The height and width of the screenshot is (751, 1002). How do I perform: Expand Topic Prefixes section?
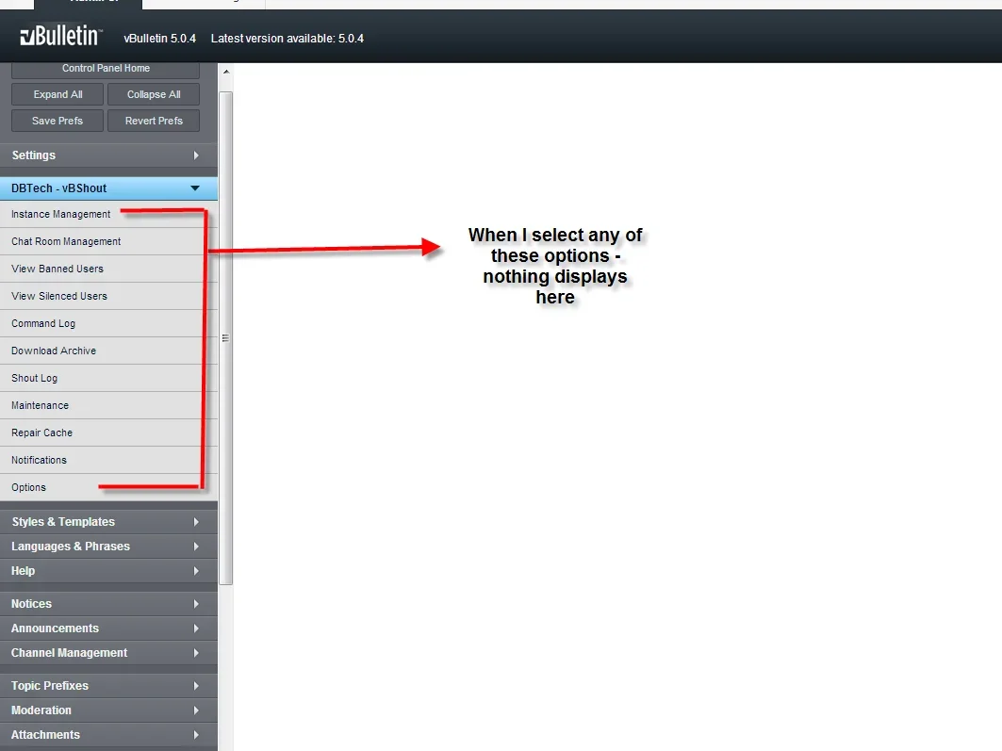tap(108, 686)
